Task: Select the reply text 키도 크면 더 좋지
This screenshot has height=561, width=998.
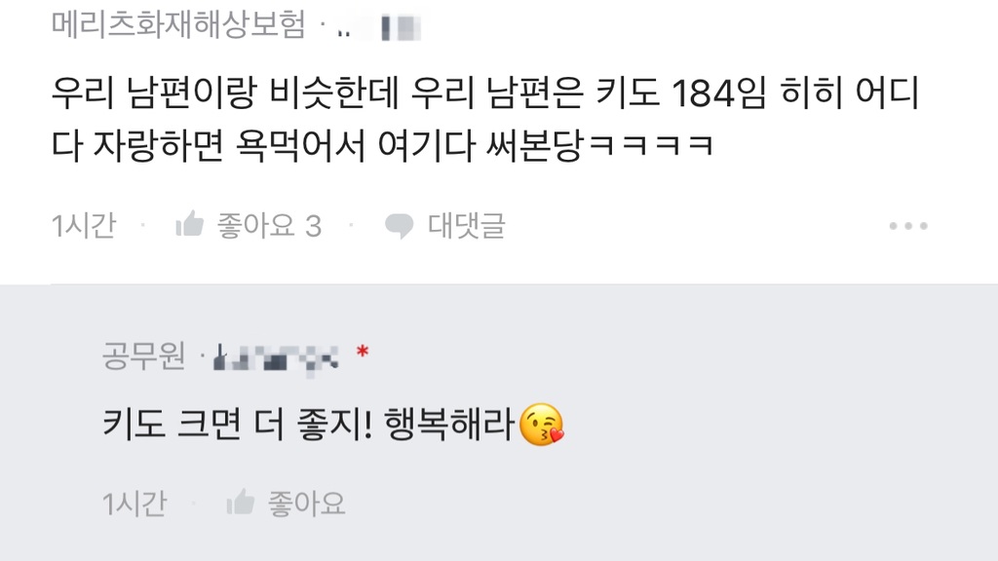Action: (237, 425)
